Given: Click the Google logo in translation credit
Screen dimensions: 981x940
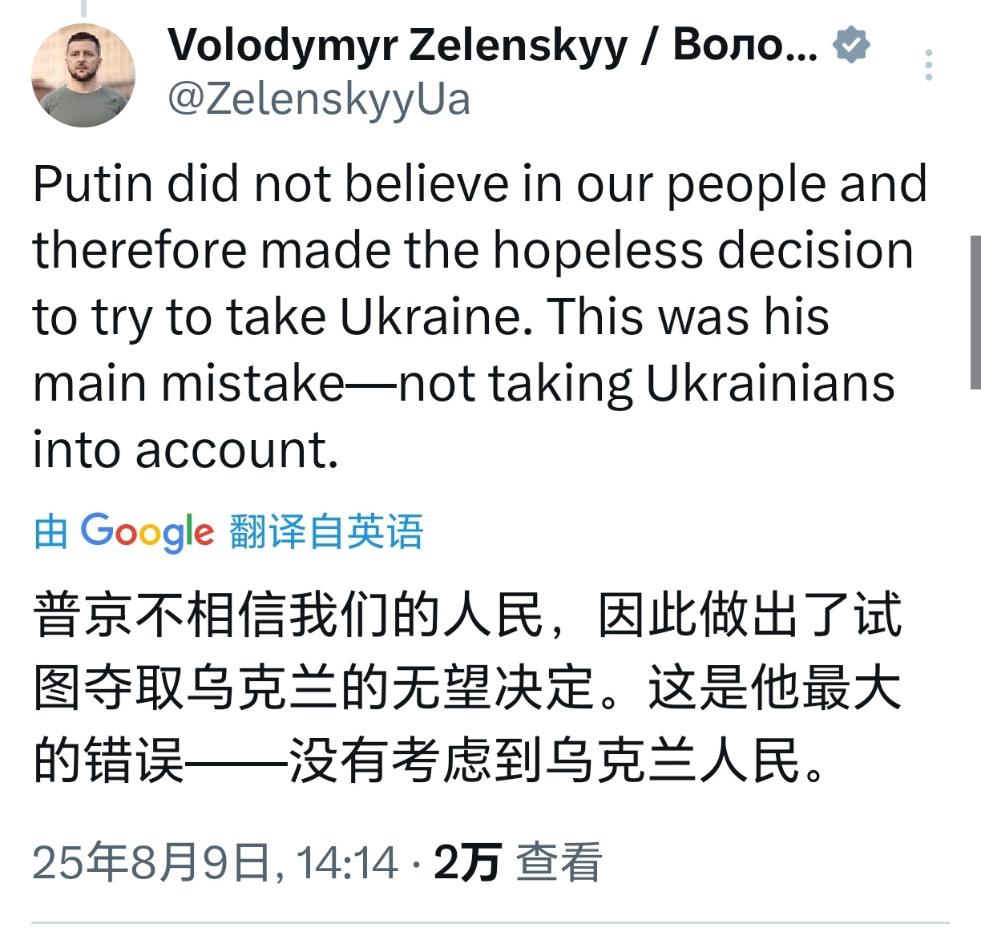Looking at the screenshot, I should pyautogui.click(x=147, y=532).
